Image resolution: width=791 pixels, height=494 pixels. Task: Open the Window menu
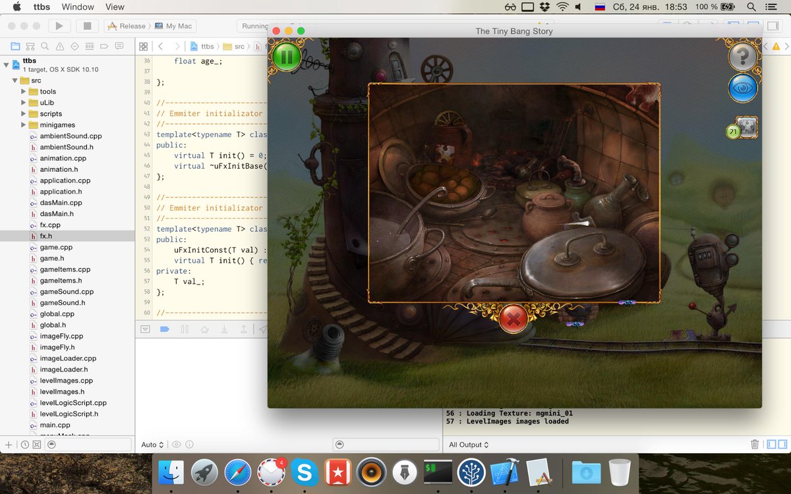point(78,7)
